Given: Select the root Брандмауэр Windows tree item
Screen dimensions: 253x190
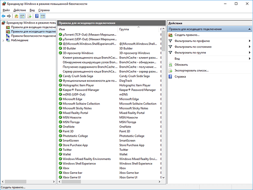Looking at the screenshot, I should [x=31, y=23].
